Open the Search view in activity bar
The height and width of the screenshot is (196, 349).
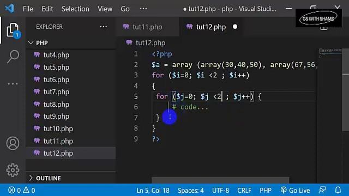[13, 57]
